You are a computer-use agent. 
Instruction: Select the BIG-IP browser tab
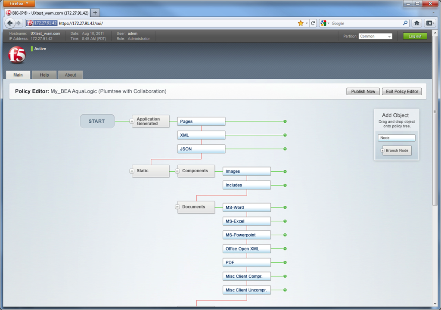47,12
